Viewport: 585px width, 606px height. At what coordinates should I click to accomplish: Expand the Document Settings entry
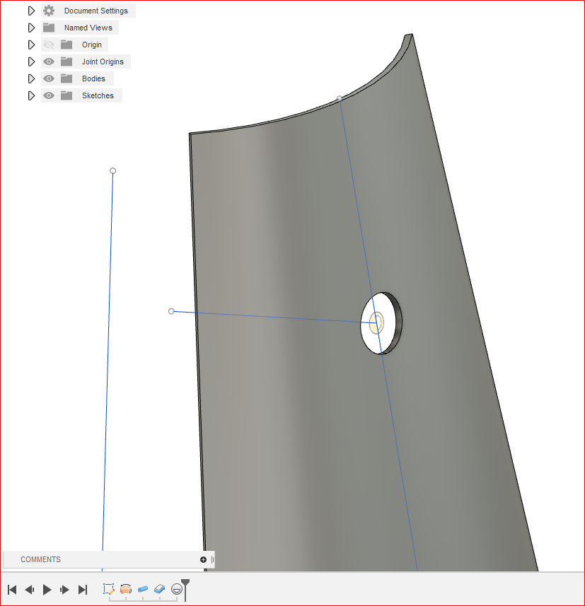pos(31,10)
